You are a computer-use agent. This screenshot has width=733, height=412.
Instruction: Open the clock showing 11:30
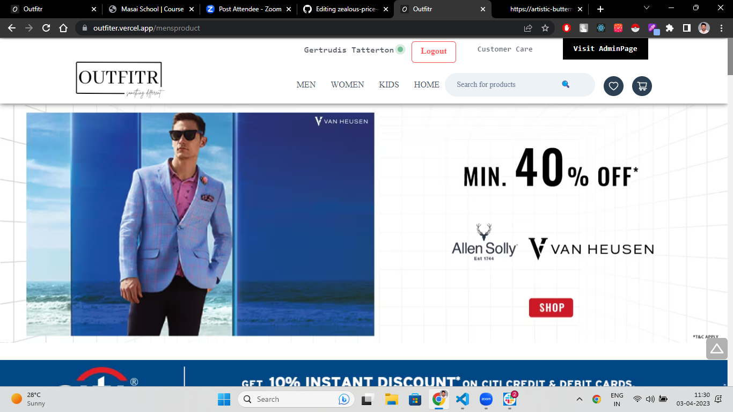coord(693,399)
